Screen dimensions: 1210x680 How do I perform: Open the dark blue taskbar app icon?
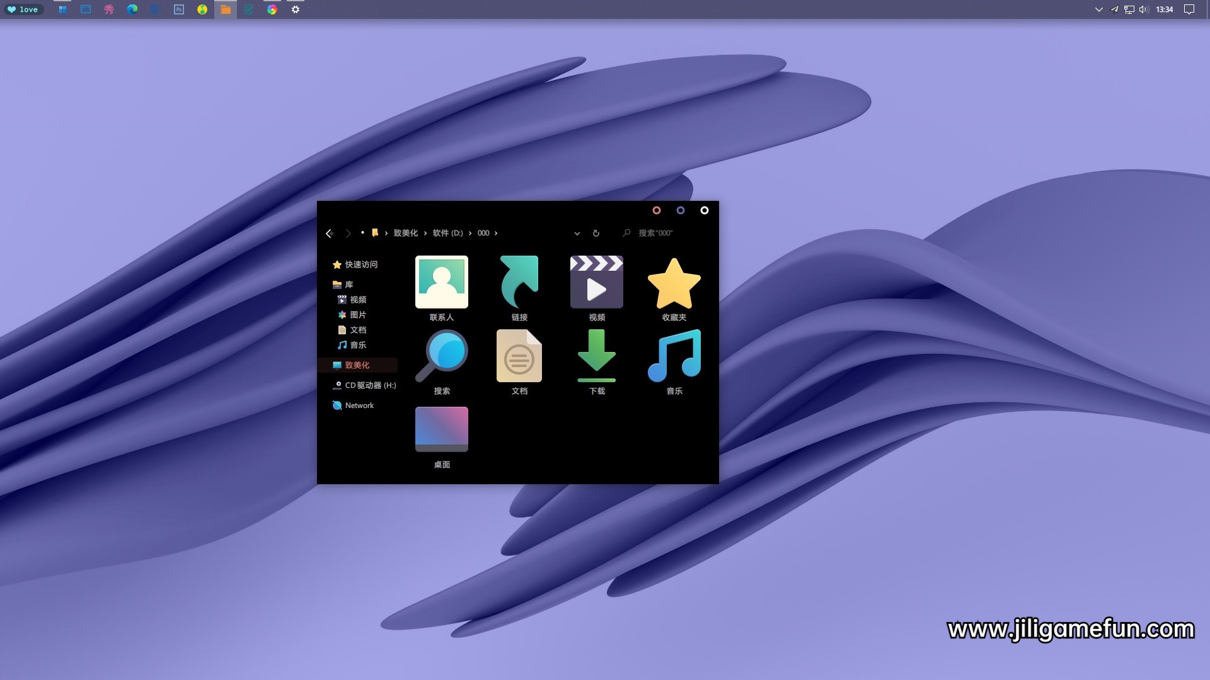click(155, 9)
